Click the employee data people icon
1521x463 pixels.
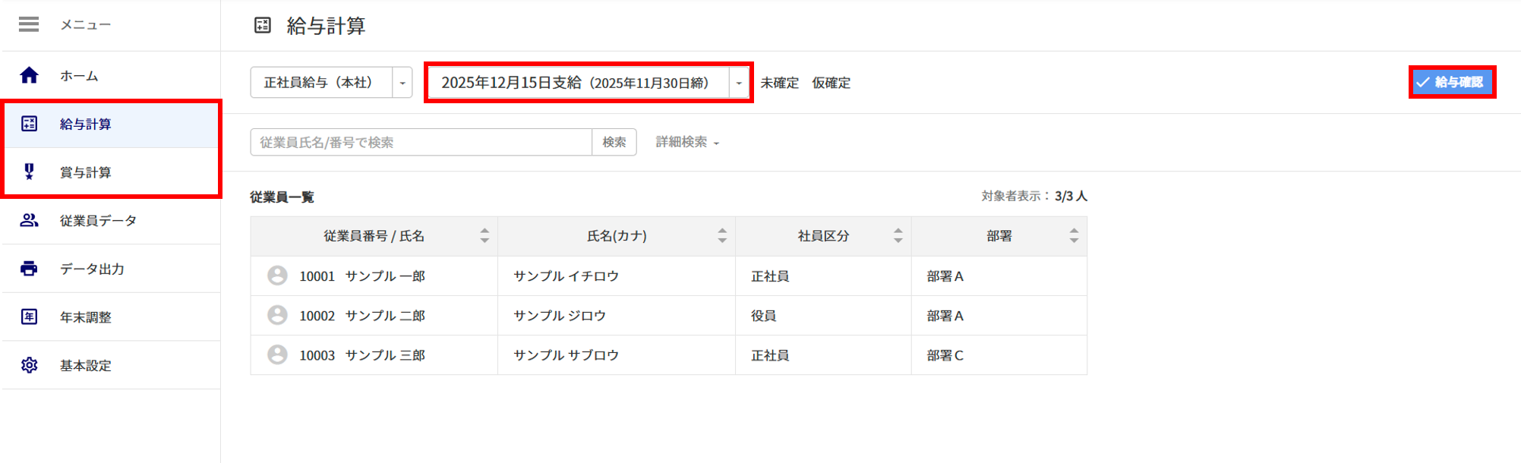(29, 220)
